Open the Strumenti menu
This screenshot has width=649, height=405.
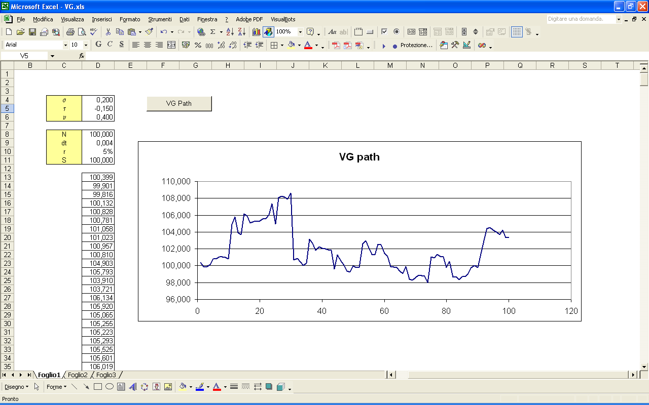(160, 19)
